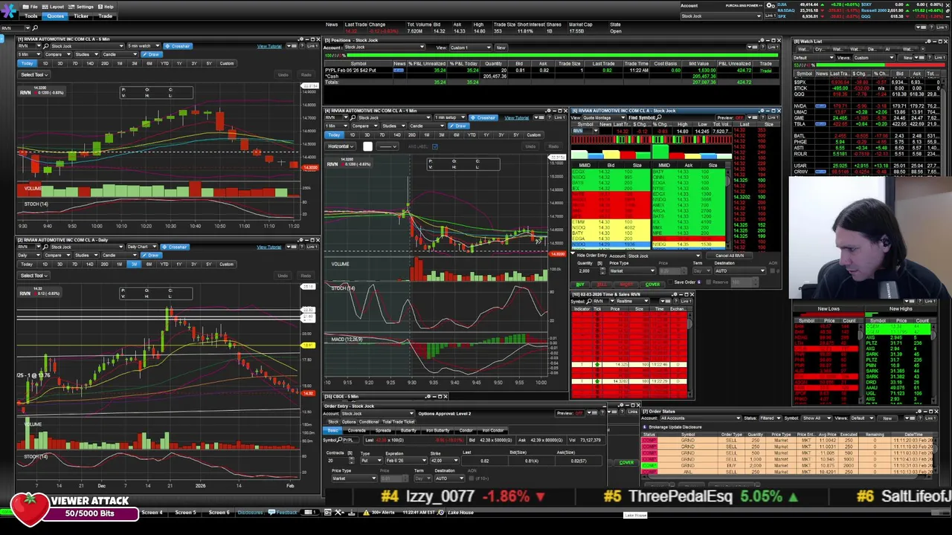The image size is (952, 535).
Task: Click Draw button on the Daily chart
Action: click(x=152, y=255)
